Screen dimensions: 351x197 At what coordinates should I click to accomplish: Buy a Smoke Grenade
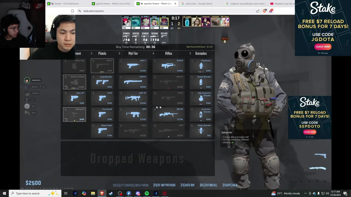click(x=201, y=82)
